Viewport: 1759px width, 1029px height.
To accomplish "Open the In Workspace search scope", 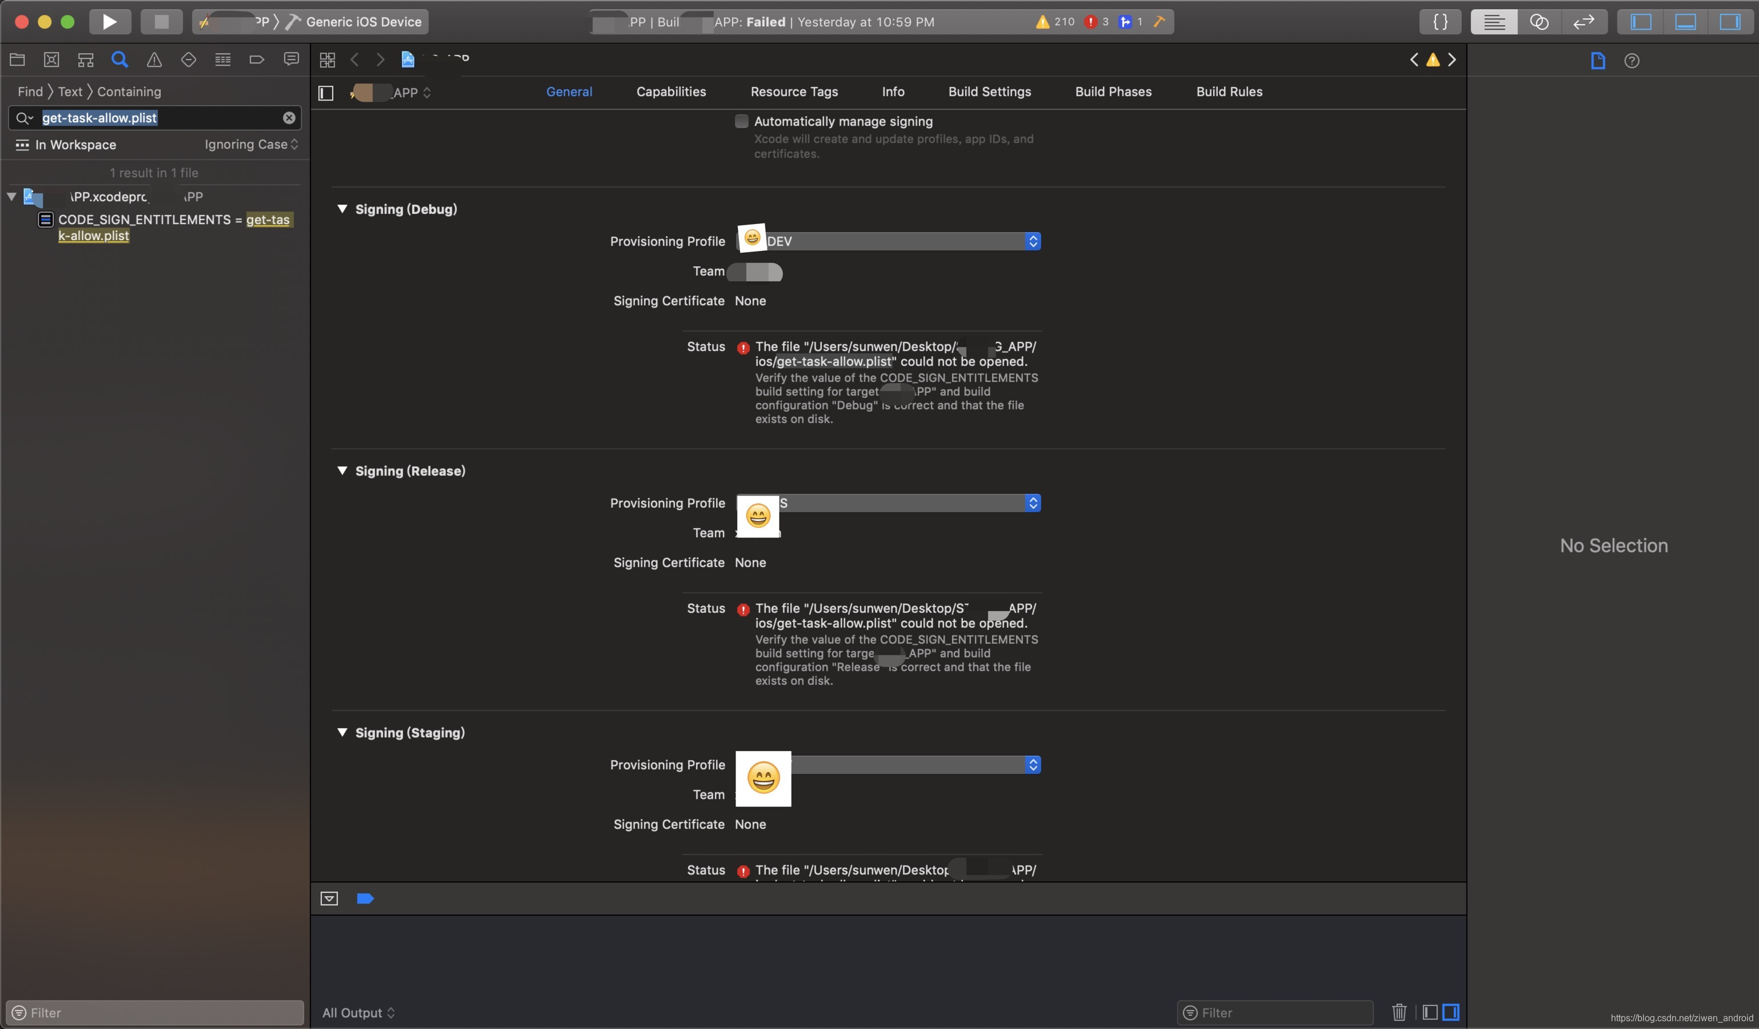I will click(x=67, y=145).
